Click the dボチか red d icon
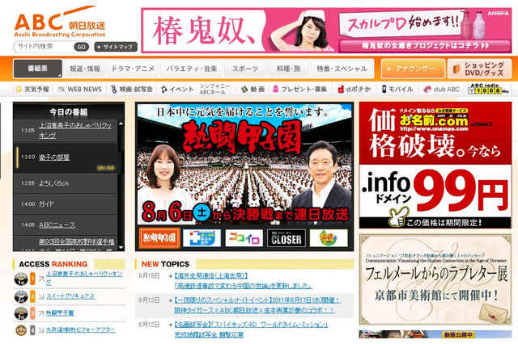 (341, 90)
